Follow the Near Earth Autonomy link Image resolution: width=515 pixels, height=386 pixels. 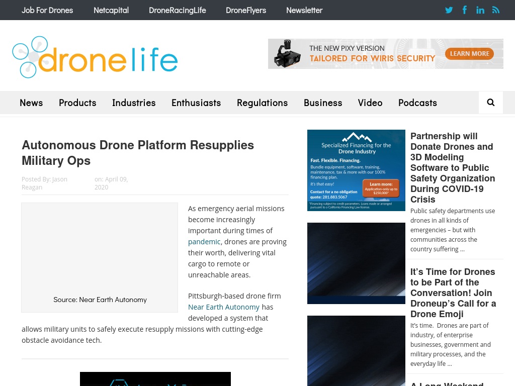[224, 307]
